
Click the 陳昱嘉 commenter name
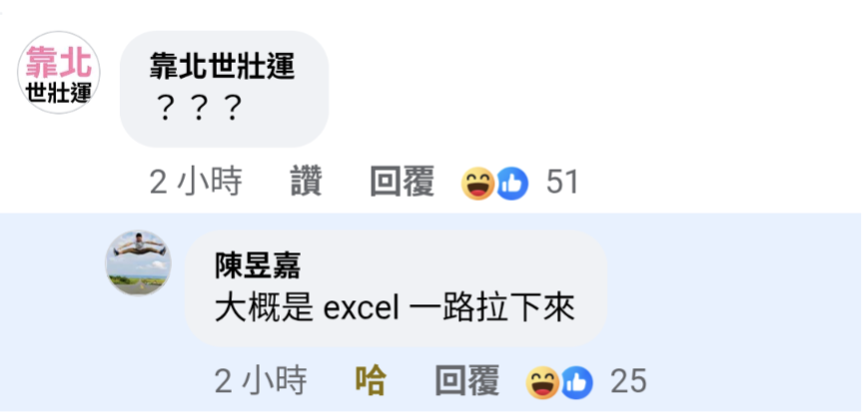[258, 267]
